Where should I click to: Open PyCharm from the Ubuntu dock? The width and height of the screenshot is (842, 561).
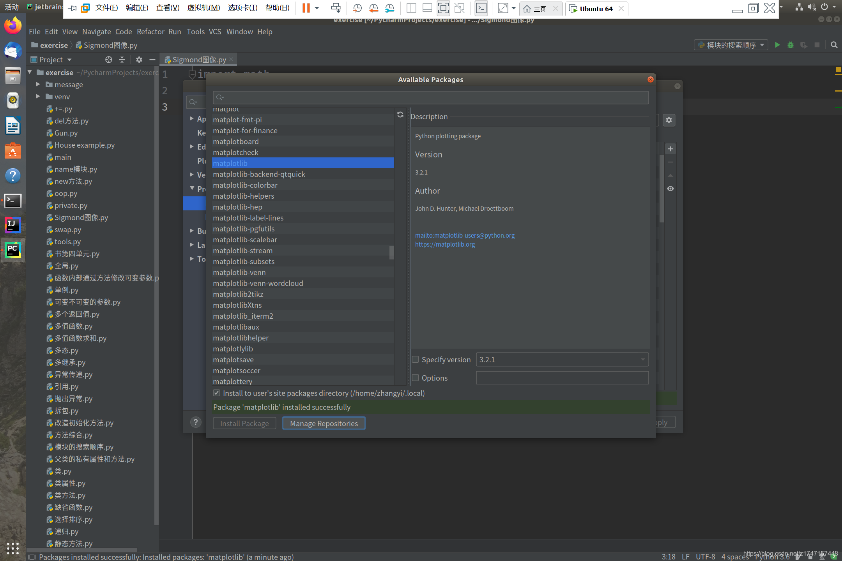12,250
